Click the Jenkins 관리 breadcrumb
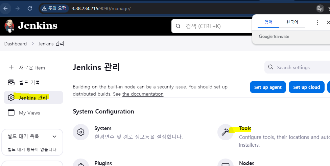 (51, 44)
